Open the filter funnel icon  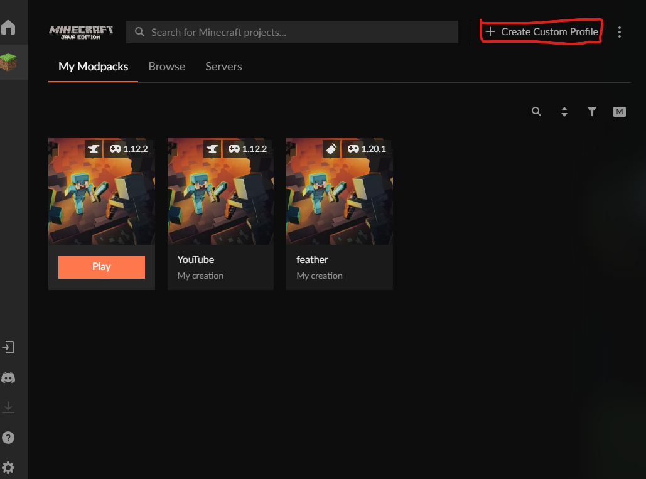tap(591, 112)
